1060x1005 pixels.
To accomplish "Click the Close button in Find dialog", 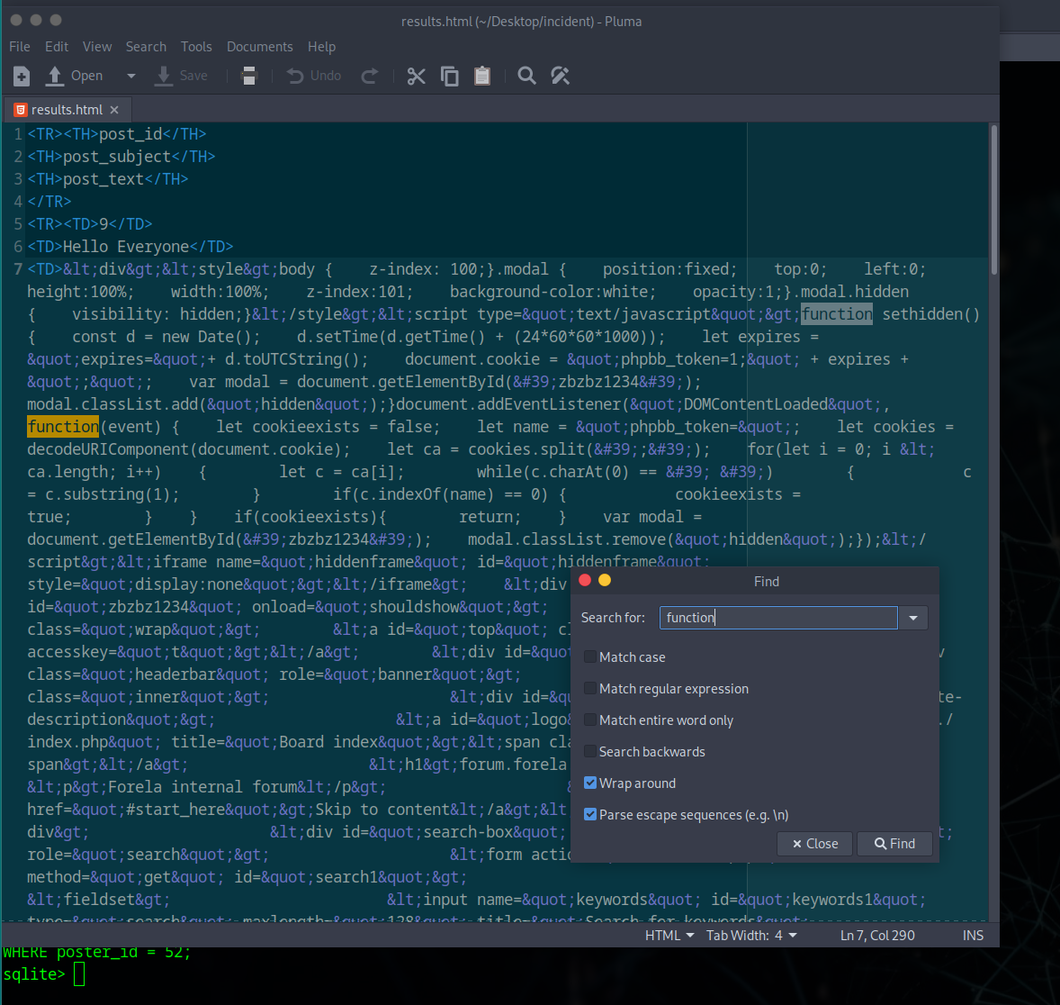I will pyautogui.click(x=814, y=843).
